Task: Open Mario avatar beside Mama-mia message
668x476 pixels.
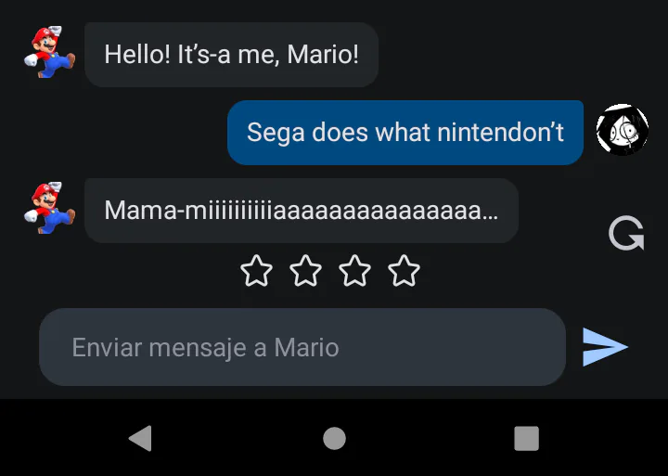Action: [49, 208]
